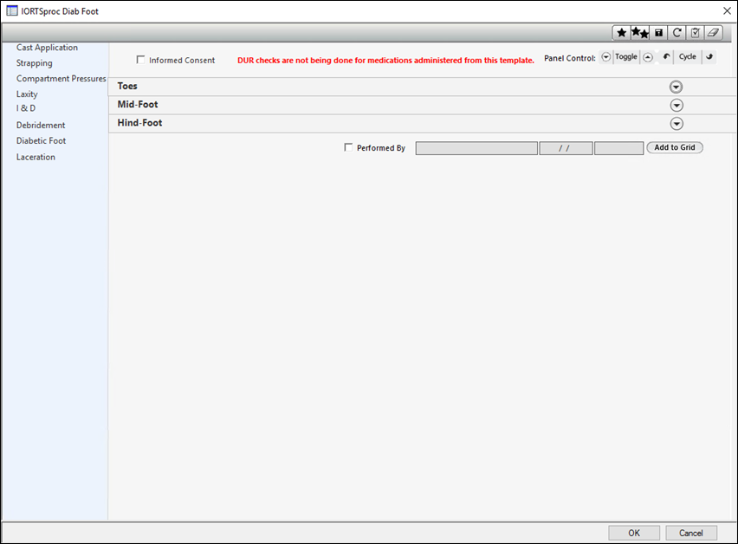The image size is (738, 544).
Task: Click the Performed By name field
Action: [476, 148]
